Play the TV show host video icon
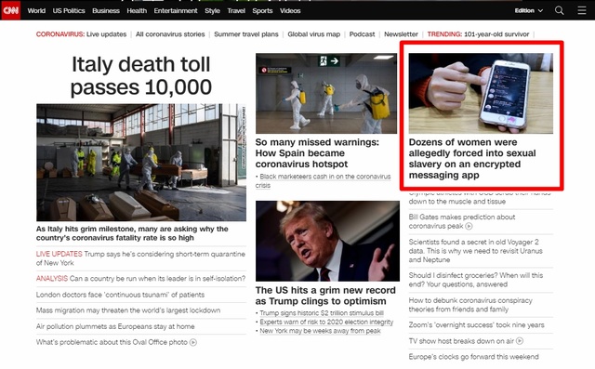The height and width of the screenshot is (369, 595). [520, 341]
